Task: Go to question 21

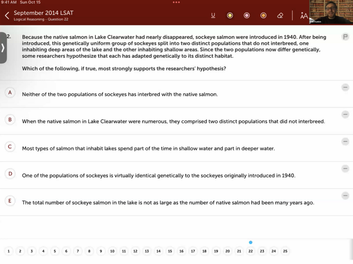Action: pos(239,251)
